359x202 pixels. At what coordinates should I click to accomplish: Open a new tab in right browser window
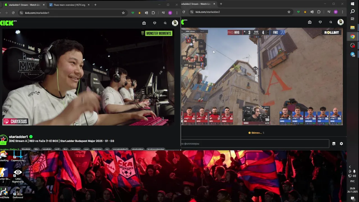[221, 4]
